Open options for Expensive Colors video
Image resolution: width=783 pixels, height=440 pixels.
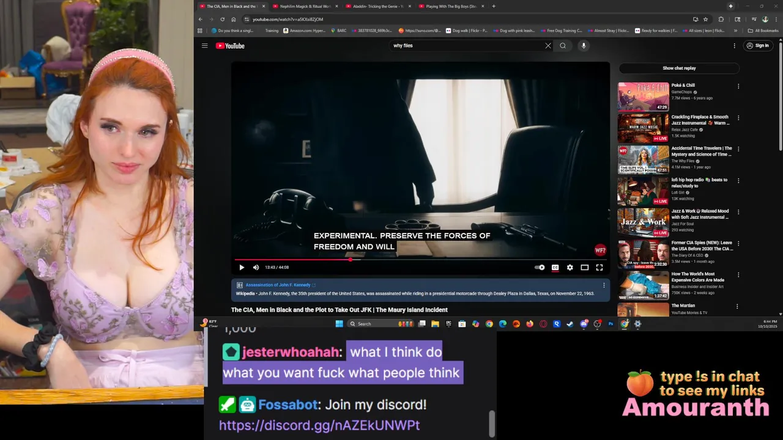point(738,275)
